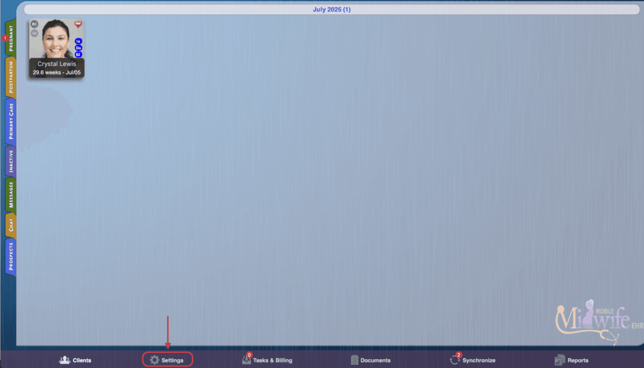The height and width of the screenshot is (368, 644).
Task: Open the Chat side tab
Action: pyautogui.click(x=11, y=225)
